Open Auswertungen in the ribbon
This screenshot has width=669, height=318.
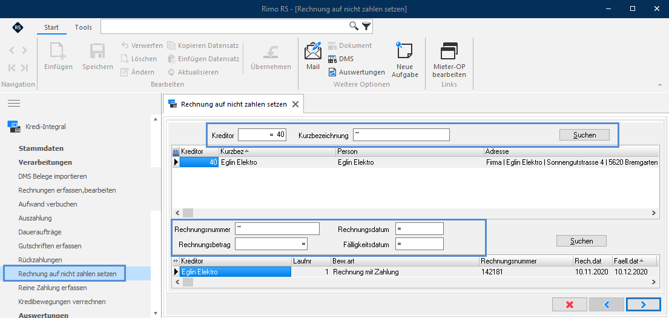point(357,72)
